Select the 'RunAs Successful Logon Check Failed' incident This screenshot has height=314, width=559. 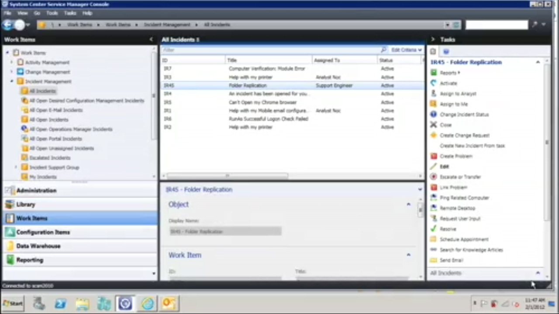point(292,119)
